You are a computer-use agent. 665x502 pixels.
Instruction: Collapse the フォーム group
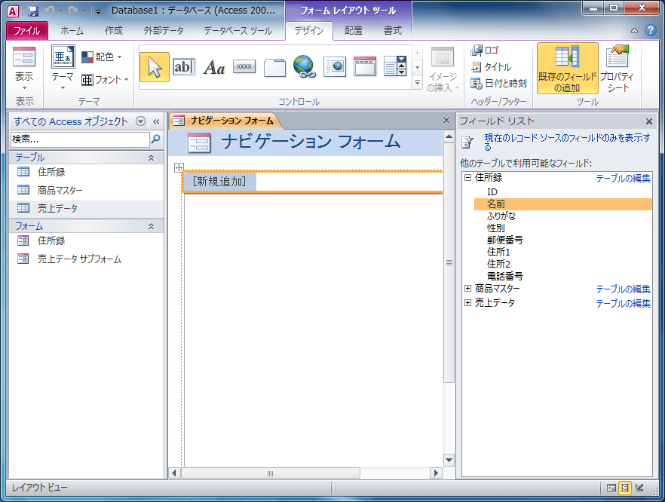coord(151,226)
